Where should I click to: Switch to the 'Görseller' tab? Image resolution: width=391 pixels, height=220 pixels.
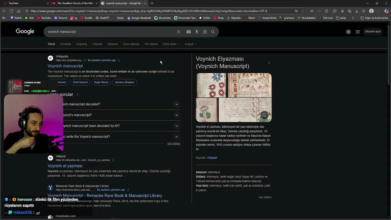[x=66, y=44]
